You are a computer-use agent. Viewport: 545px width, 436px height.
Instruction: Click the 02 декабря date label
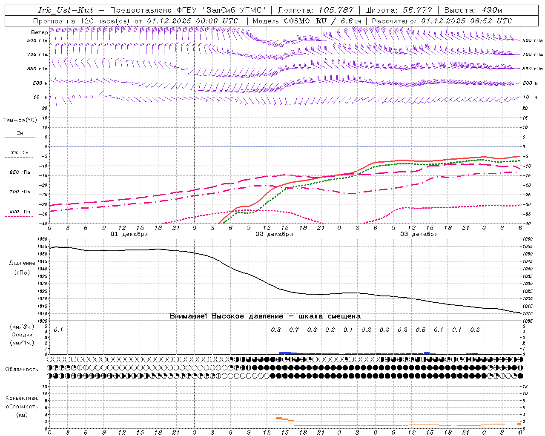click(274, 234)
